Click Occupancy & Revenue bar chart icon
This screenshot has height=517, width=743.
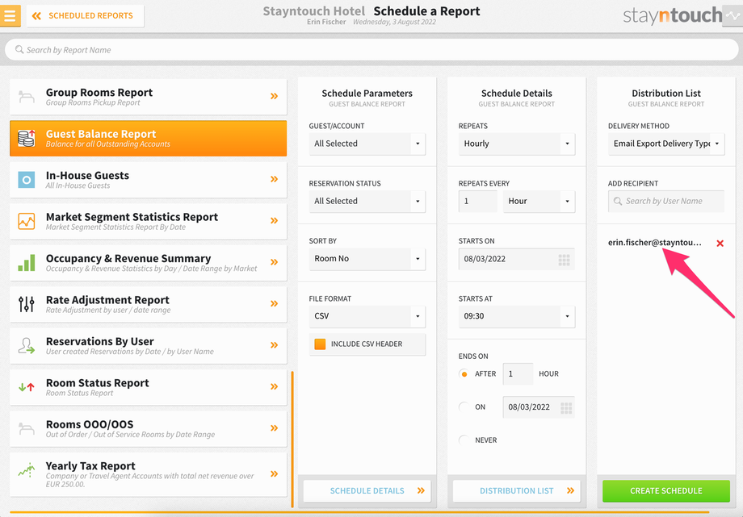click(x=26, y=263)
